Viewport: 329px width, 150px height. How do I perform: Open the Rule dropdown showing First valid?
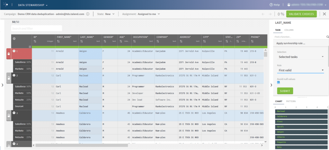pyautogui.click(x=300, y=70)
